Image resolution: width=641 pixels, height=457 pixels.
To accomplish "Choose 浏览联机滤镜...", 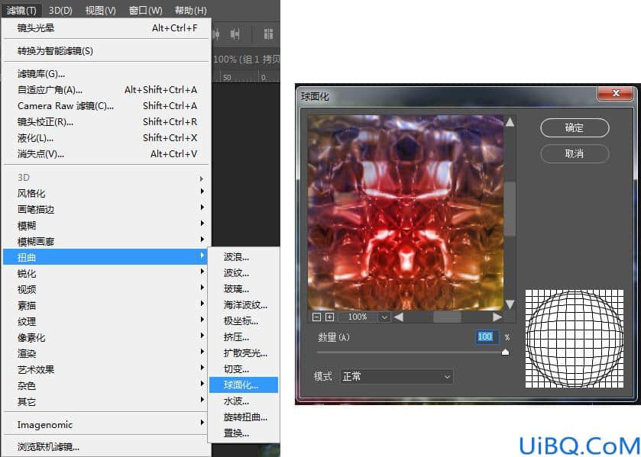I will coord(107,447).
